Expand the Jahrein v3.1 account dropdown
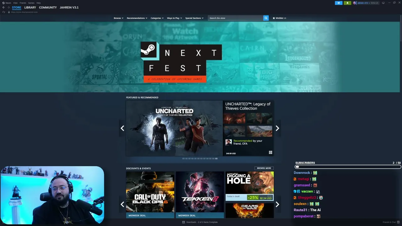The image size is (402, 226). (363, 3)
